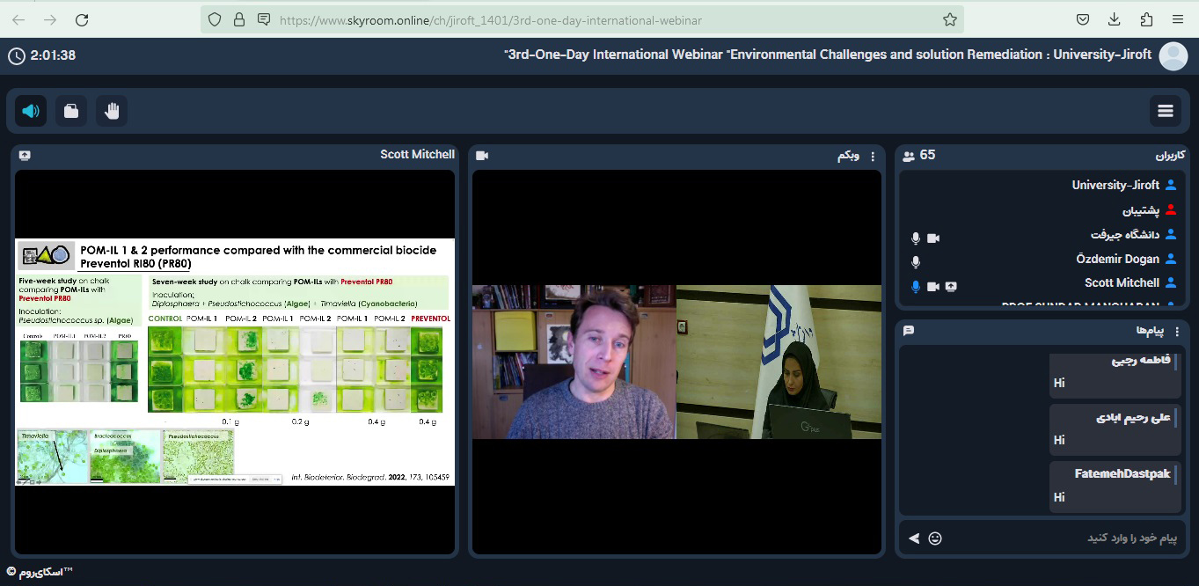This screenshot has height=586, width=1199.
Task: Click Scott Mitchell's webcam video
Action: click(574, 362)
